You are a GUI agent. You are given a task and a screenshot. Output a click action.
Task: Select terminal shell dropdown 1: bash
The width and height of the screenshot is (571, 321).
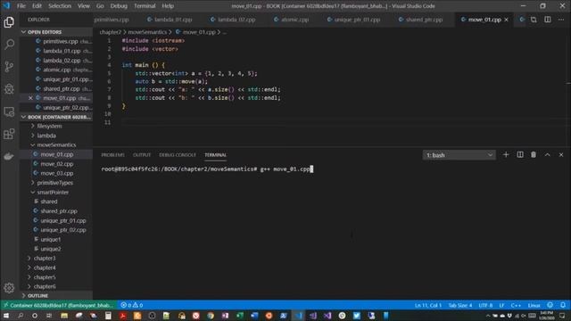click(459, 155)
